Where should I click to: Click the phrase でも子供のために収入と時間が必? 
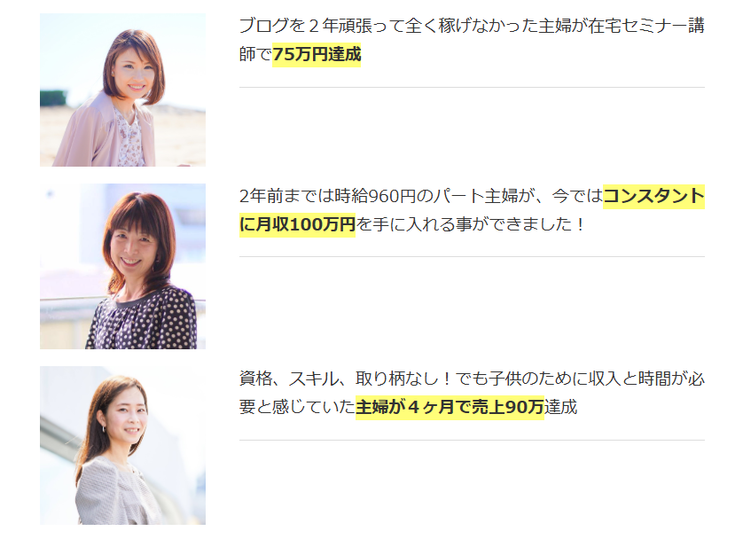point(580,379)
